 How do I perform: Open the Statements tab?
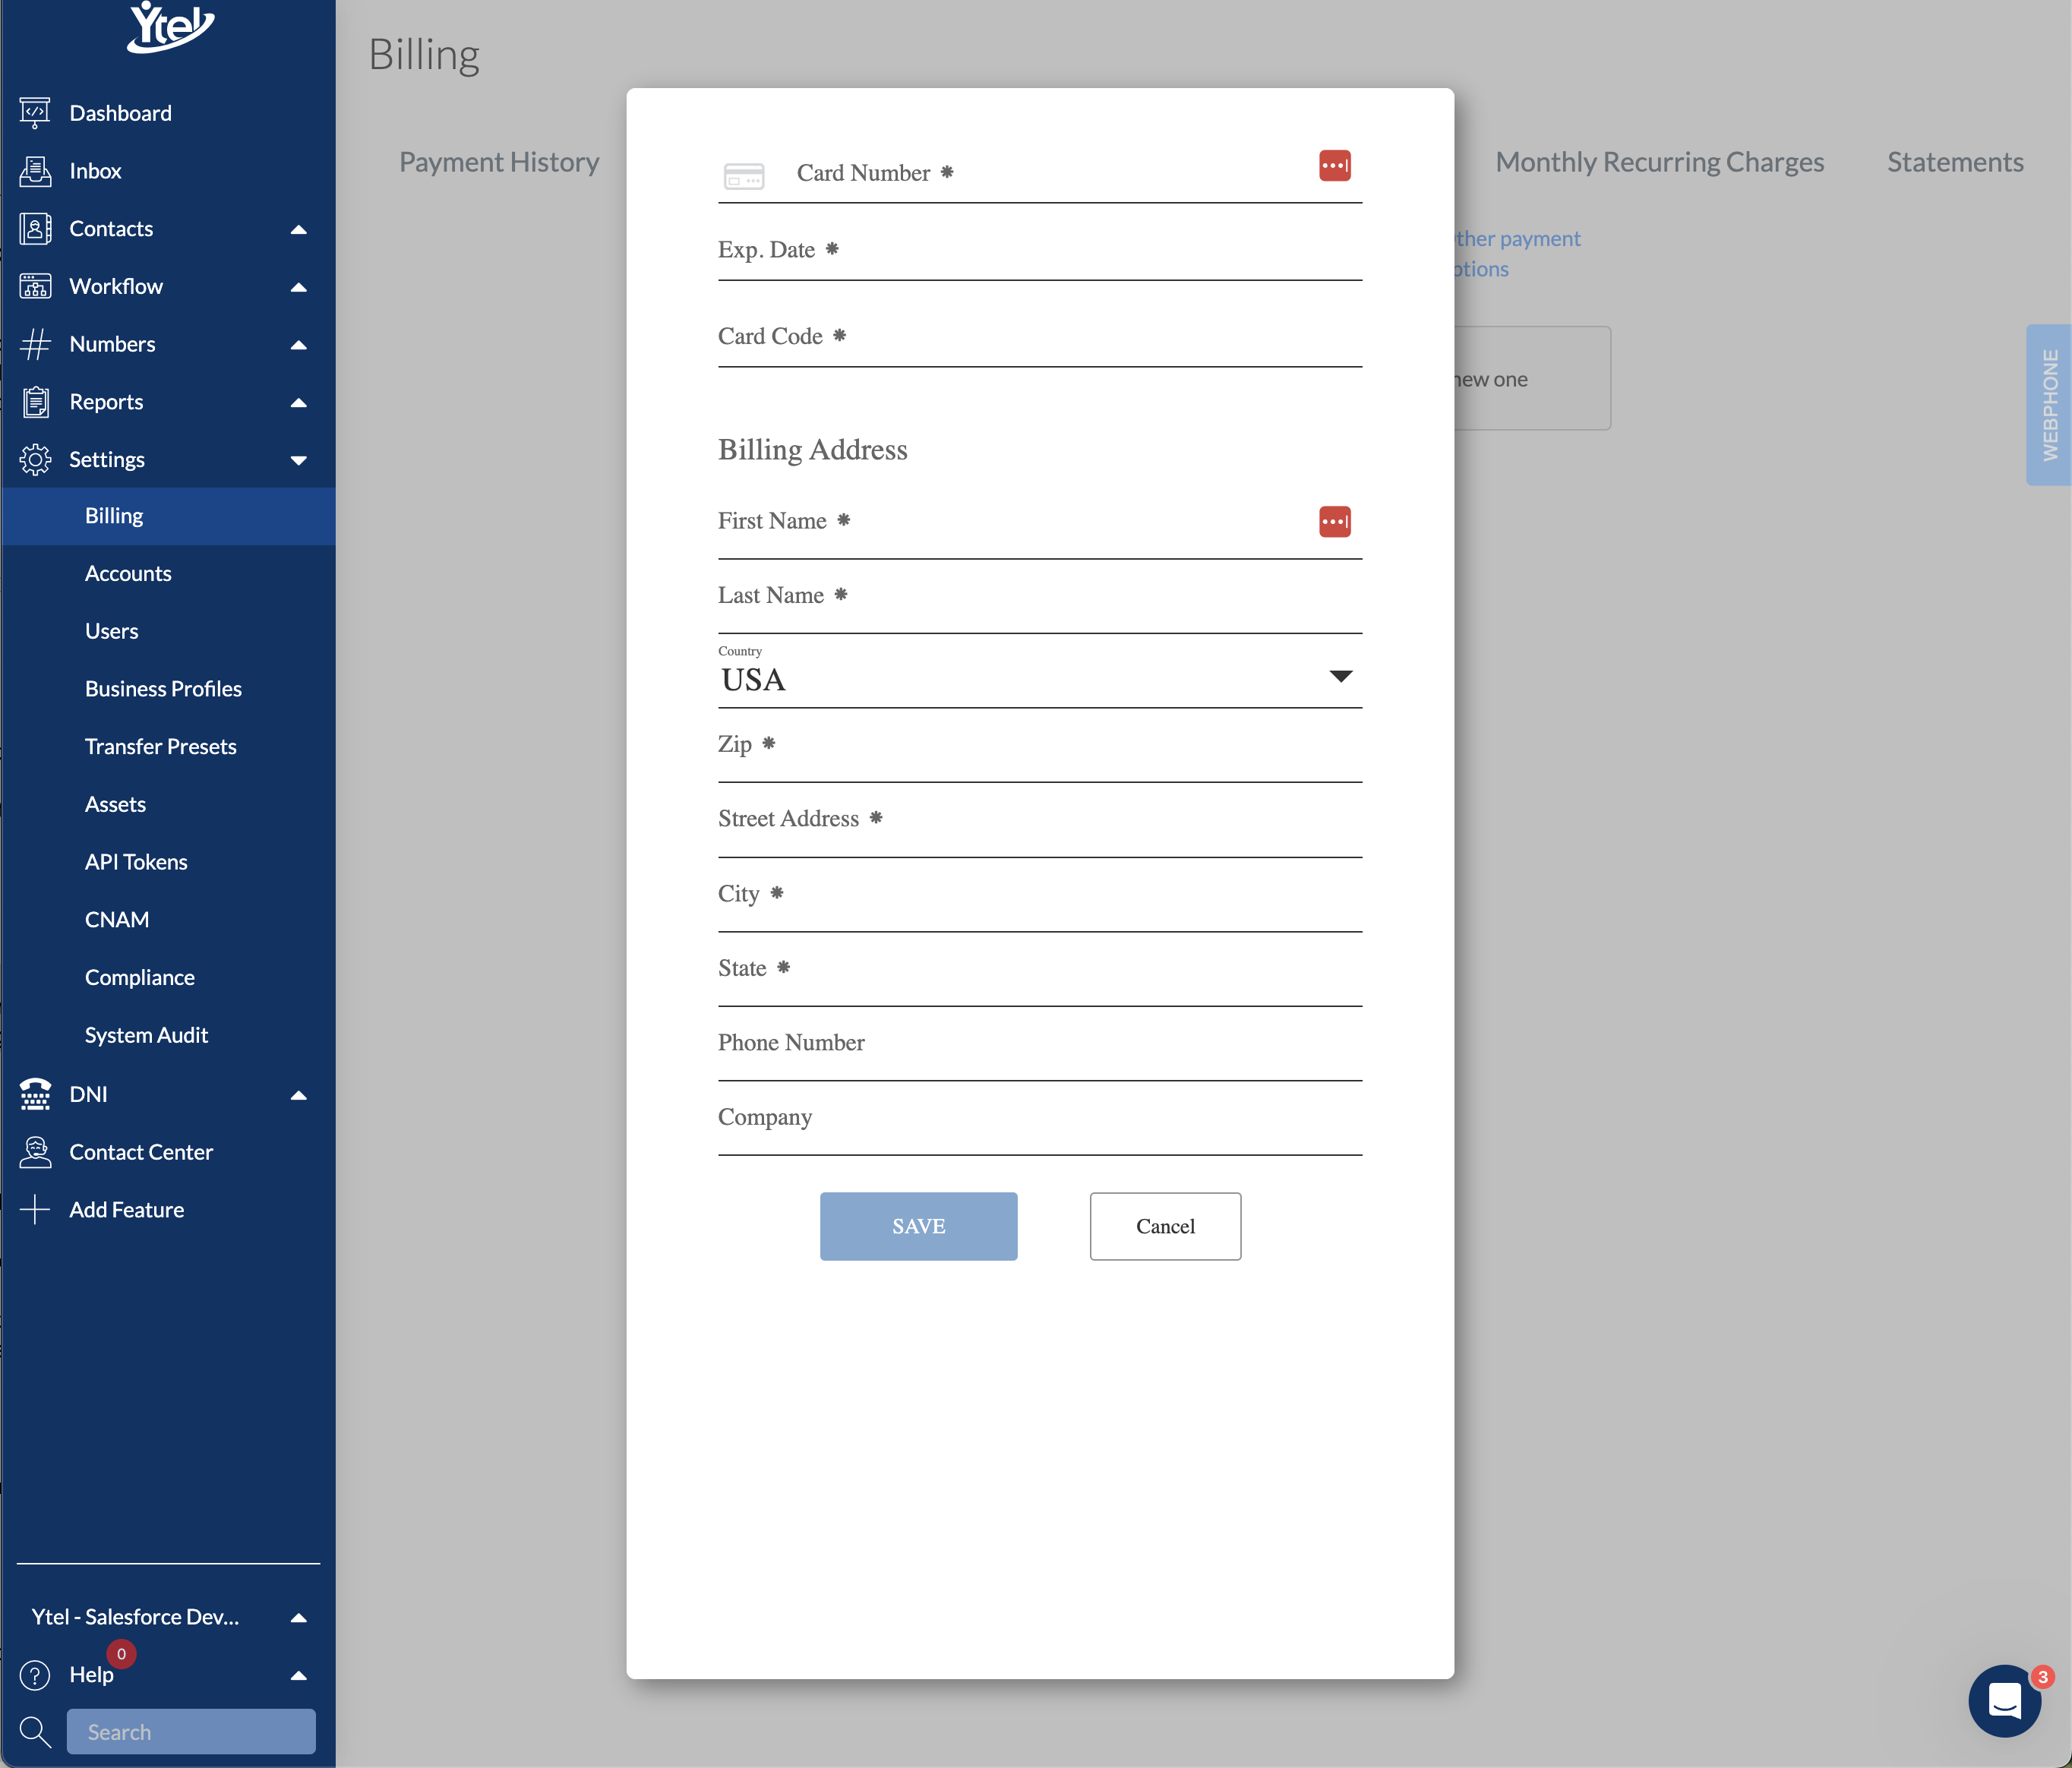pyautogui.click(x=1954, y=162)
